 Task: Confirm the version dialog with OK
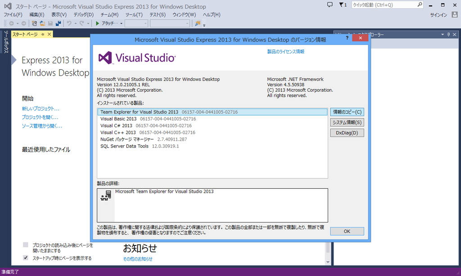pos(347,231)
